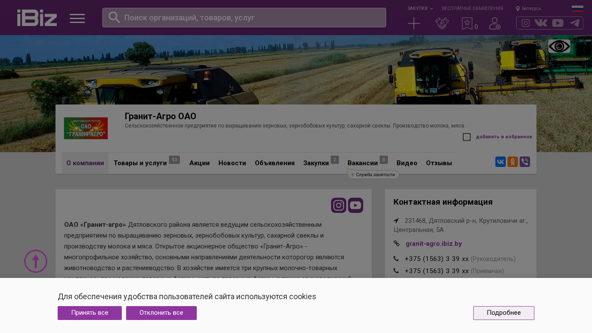Click the 'Контактная информация' heading
The width and height of the screenshot is (592, 333).
coord(443,202)
